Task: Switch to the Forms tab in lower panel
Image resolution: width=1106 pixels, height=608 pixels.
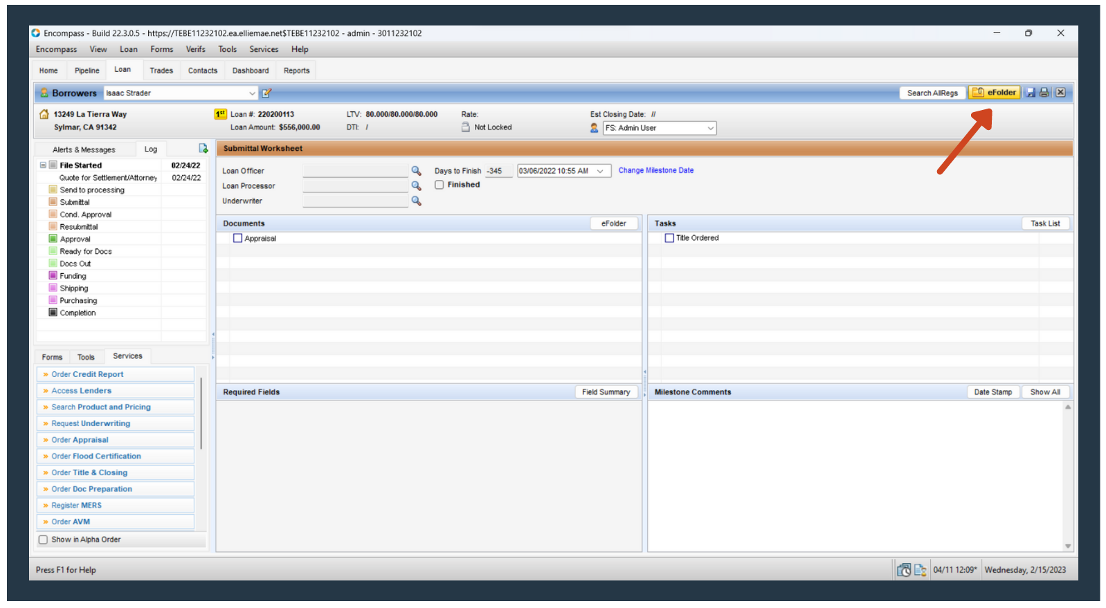Action: [x=52, y=357]
